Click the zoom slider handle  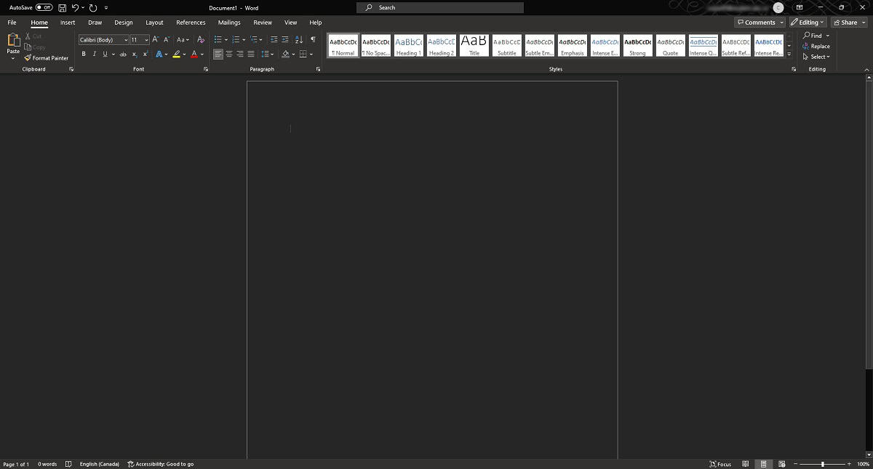click(x=823, y=464)
